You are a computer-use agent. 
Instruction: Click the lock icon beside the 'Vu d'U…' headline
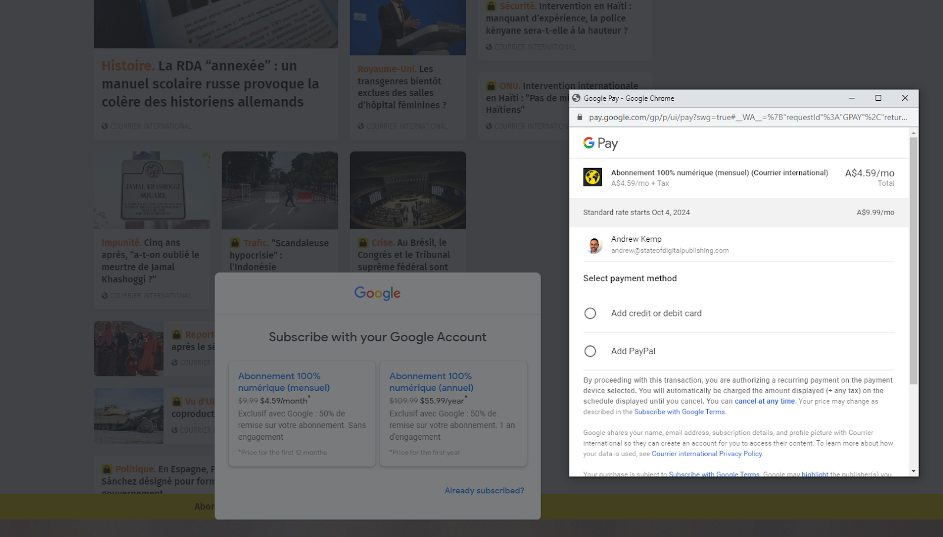(177, 401)
